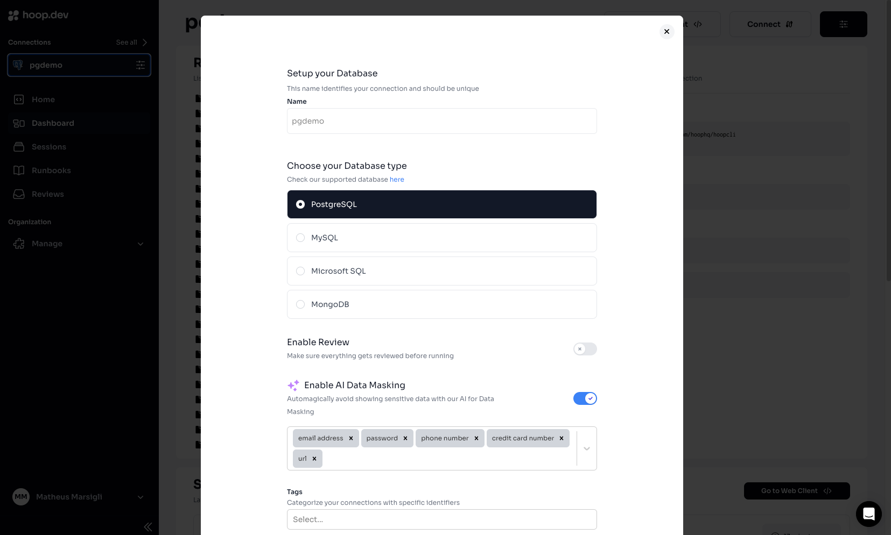Disable the AI Data Masking switch
The width and height of the screenshot is (891, 535).
585,398
